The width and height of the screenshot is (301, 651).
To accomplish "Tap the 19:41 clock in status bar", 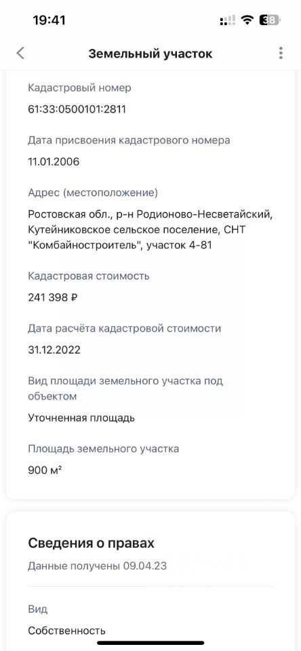I will coord(49,20).
